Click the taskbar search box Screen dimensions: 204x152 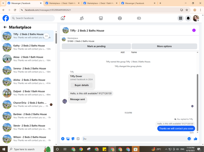30,149
